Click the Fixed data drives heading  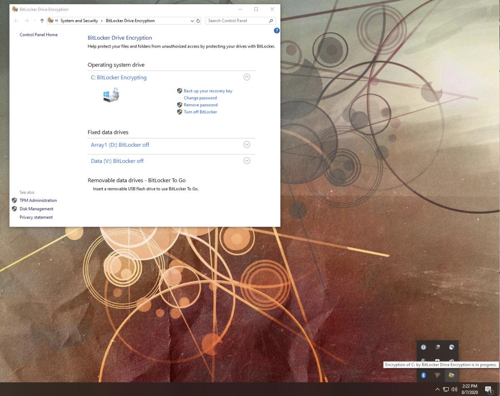click(108, 132)
